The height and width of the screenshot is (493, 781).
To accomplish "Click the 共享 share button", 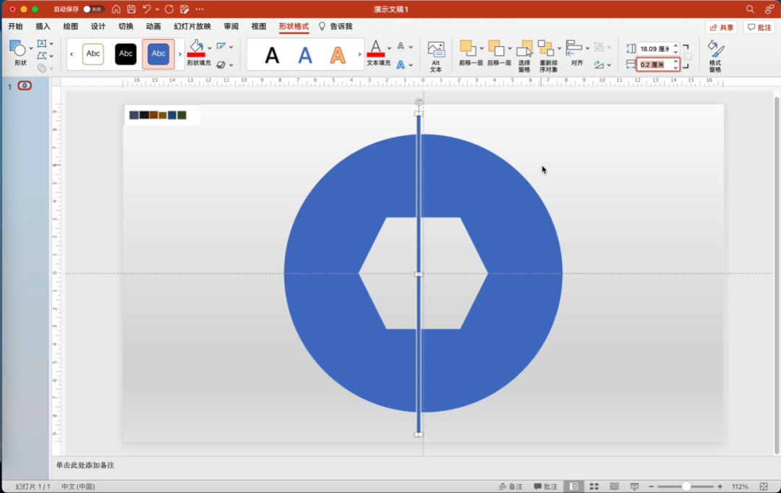I will click(x=721, y=27).
